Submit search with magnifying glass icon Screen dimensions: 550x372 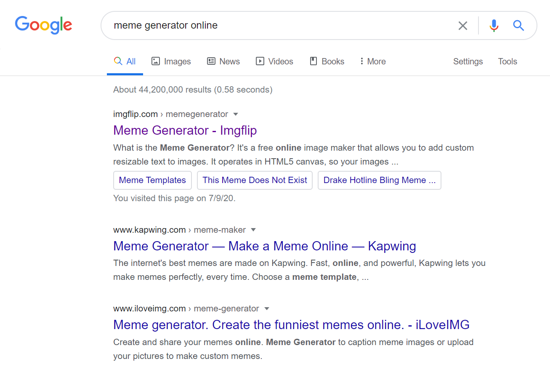(518, 26)
